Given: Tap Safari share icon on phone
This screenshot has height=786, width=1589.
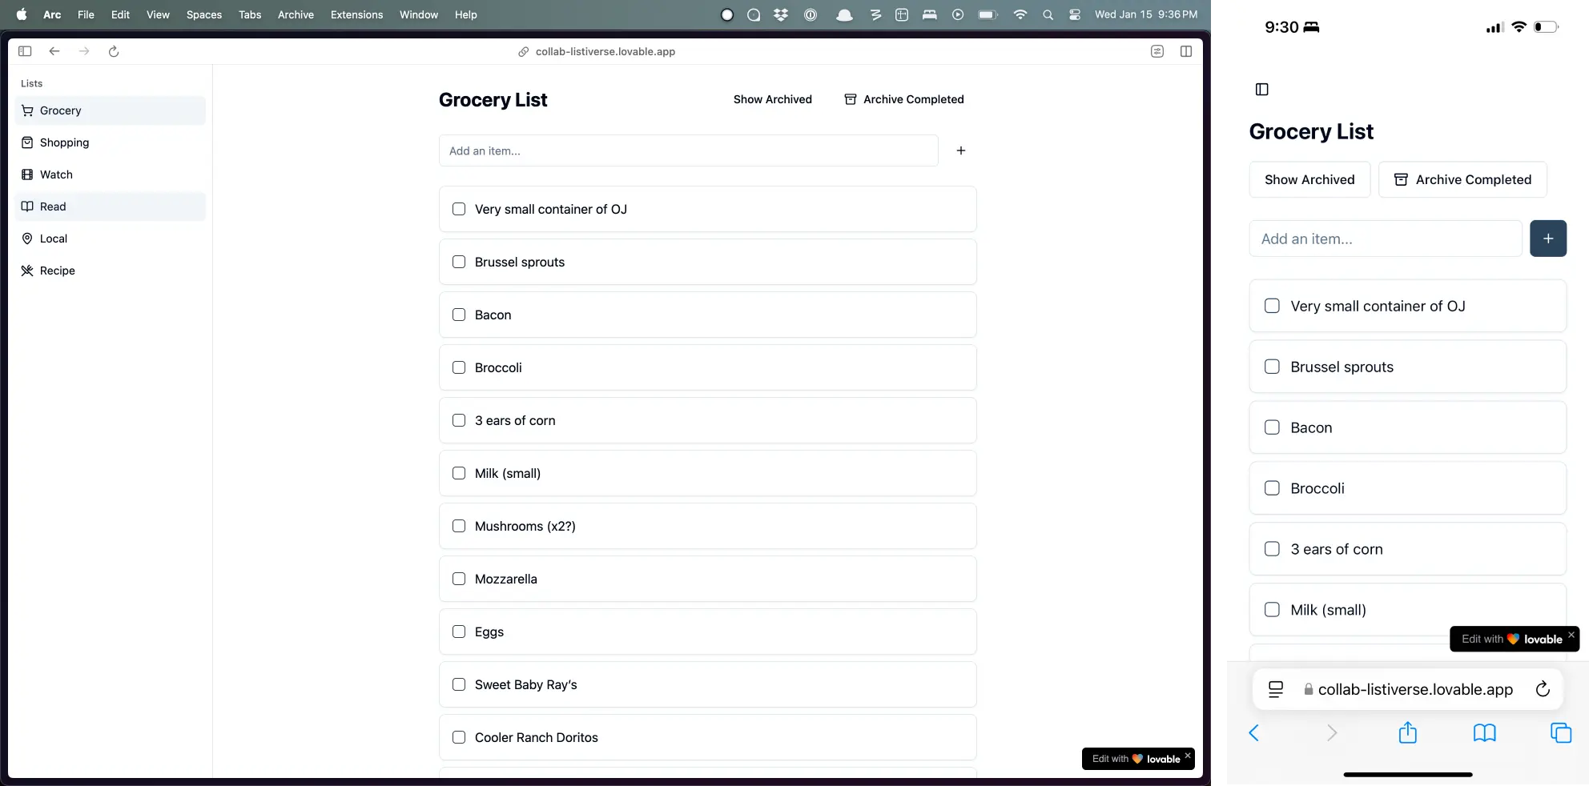Looking at the screenshot, I should click(1407, 732).
